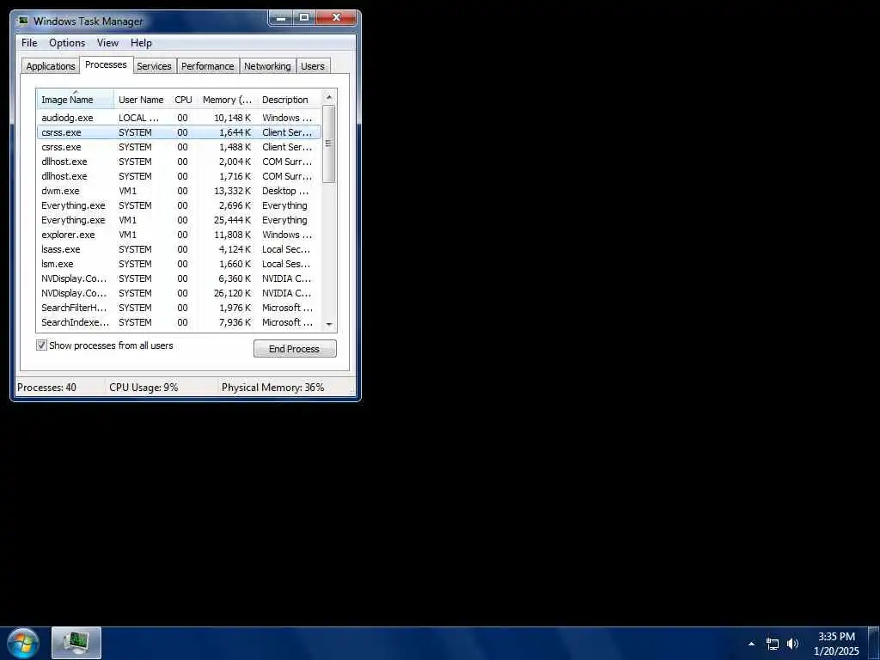Click the taskbar clock showing 3:35 PM

[x=836, y=643]
